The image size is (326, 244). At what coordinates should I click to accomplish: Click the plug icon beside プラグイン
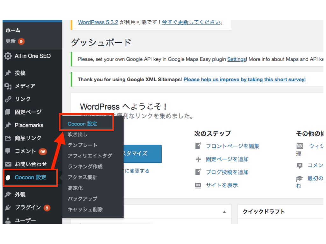(x=8, y=207)
